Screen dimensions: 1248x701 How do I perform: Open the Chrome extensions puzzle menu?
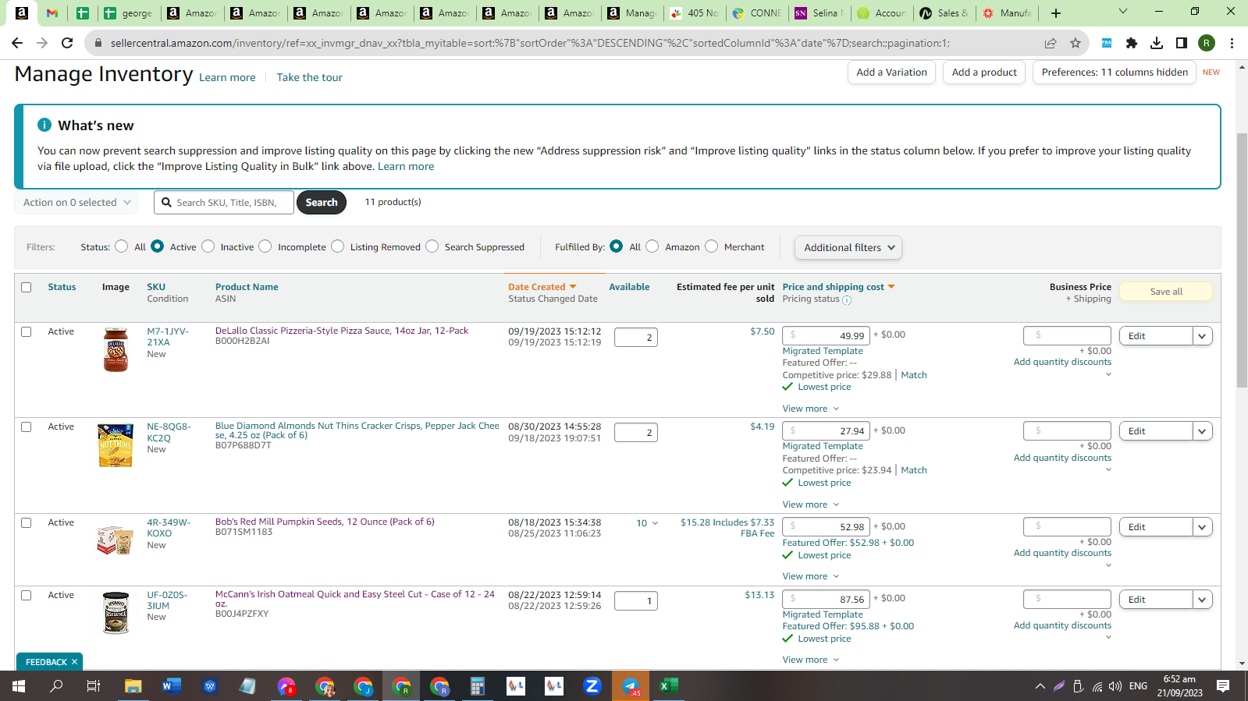tap(1132, 43)
